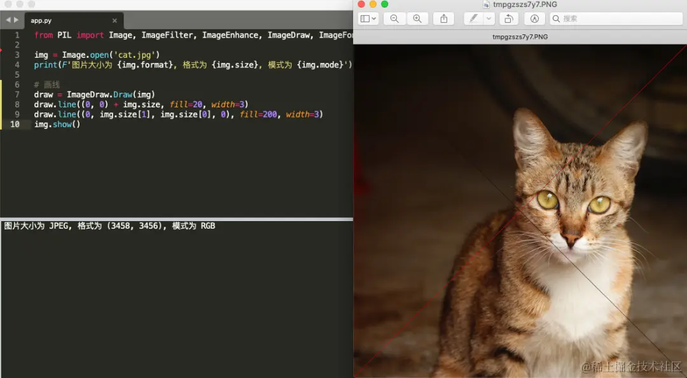Open the Share menu in Preview
The image size is (687, 378).
pos(444,19)
